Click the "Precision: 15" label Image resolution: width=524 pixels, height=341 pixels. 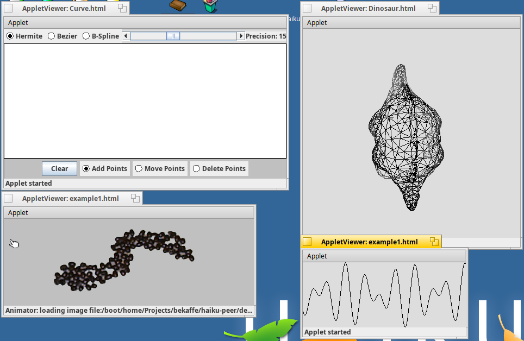(x=266, y=36)
